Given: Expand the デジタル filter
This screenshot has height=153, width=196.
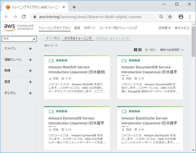Looking at the screenshot, I should [30, 93].
